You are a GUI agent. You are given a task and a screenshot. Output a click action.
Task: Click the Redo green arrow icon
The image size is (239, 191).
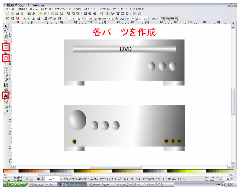coord(45,13)
